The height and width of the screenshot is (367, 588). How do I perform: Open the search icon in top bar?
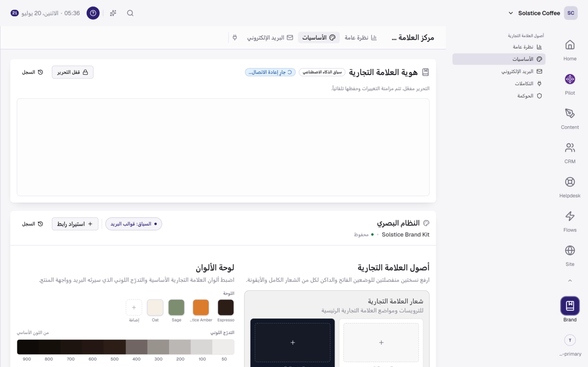pyautogui.click(x=130, y=13)
